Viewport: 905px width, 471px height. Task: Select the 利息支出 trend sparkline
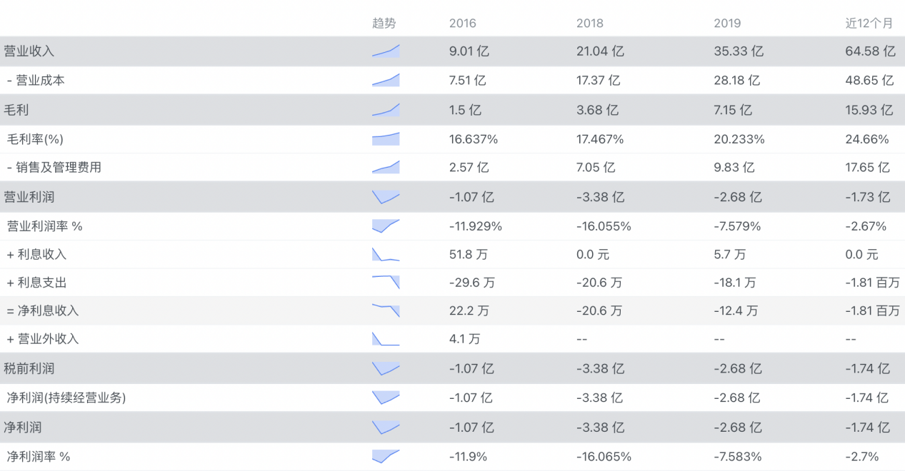click(x=386, y=283)
